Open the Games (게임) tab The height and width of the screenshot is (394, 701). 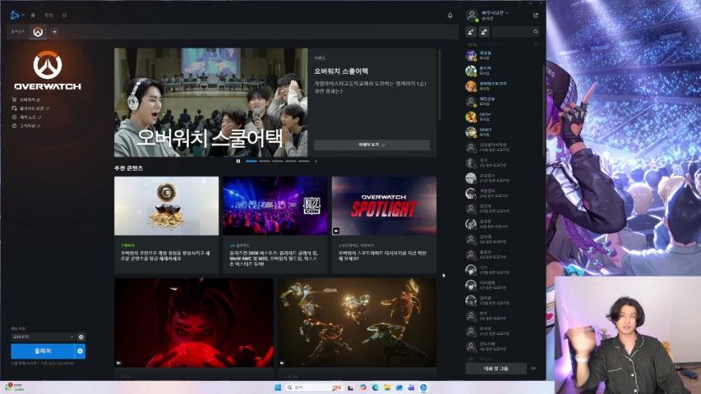point(48,16)
